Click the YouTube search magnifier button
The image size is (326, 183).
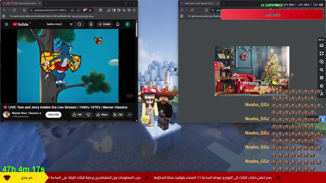(79, 24)
